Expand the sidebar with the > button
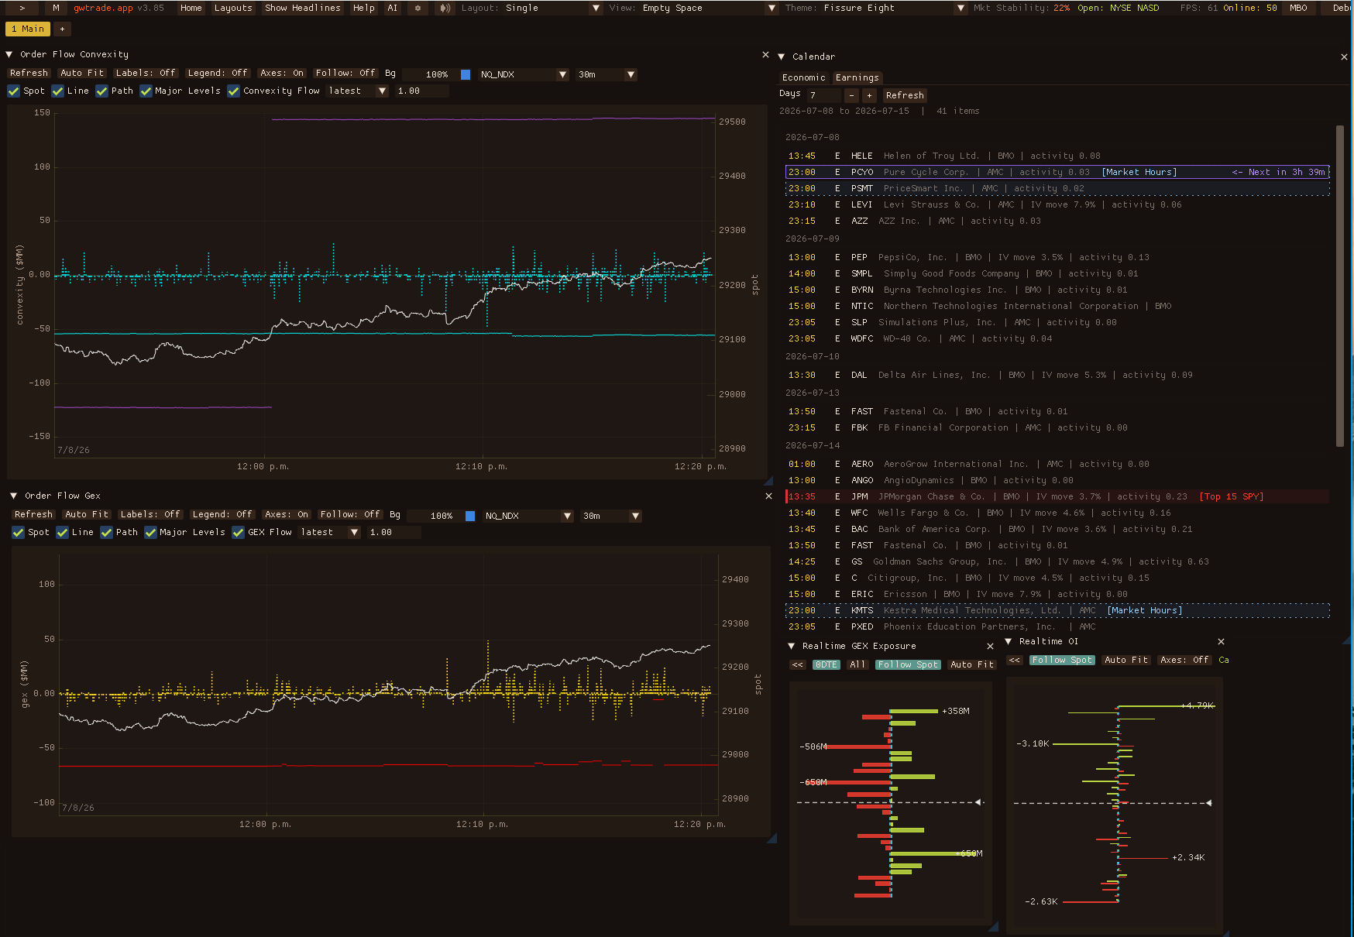 coord(22,8)
